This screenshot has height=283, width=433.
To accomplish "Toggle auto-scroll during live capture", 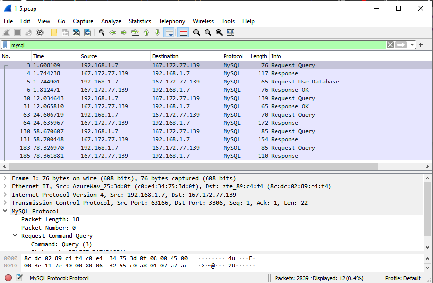I will pos(169,33).
